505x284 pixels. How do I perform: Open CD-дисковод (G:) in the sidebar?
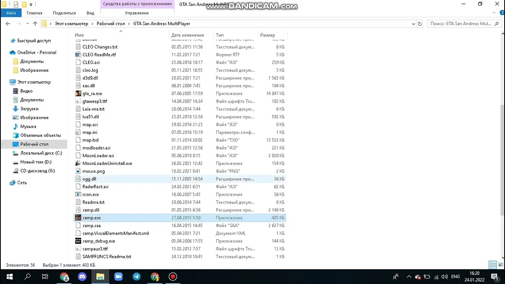coord(37,171)
